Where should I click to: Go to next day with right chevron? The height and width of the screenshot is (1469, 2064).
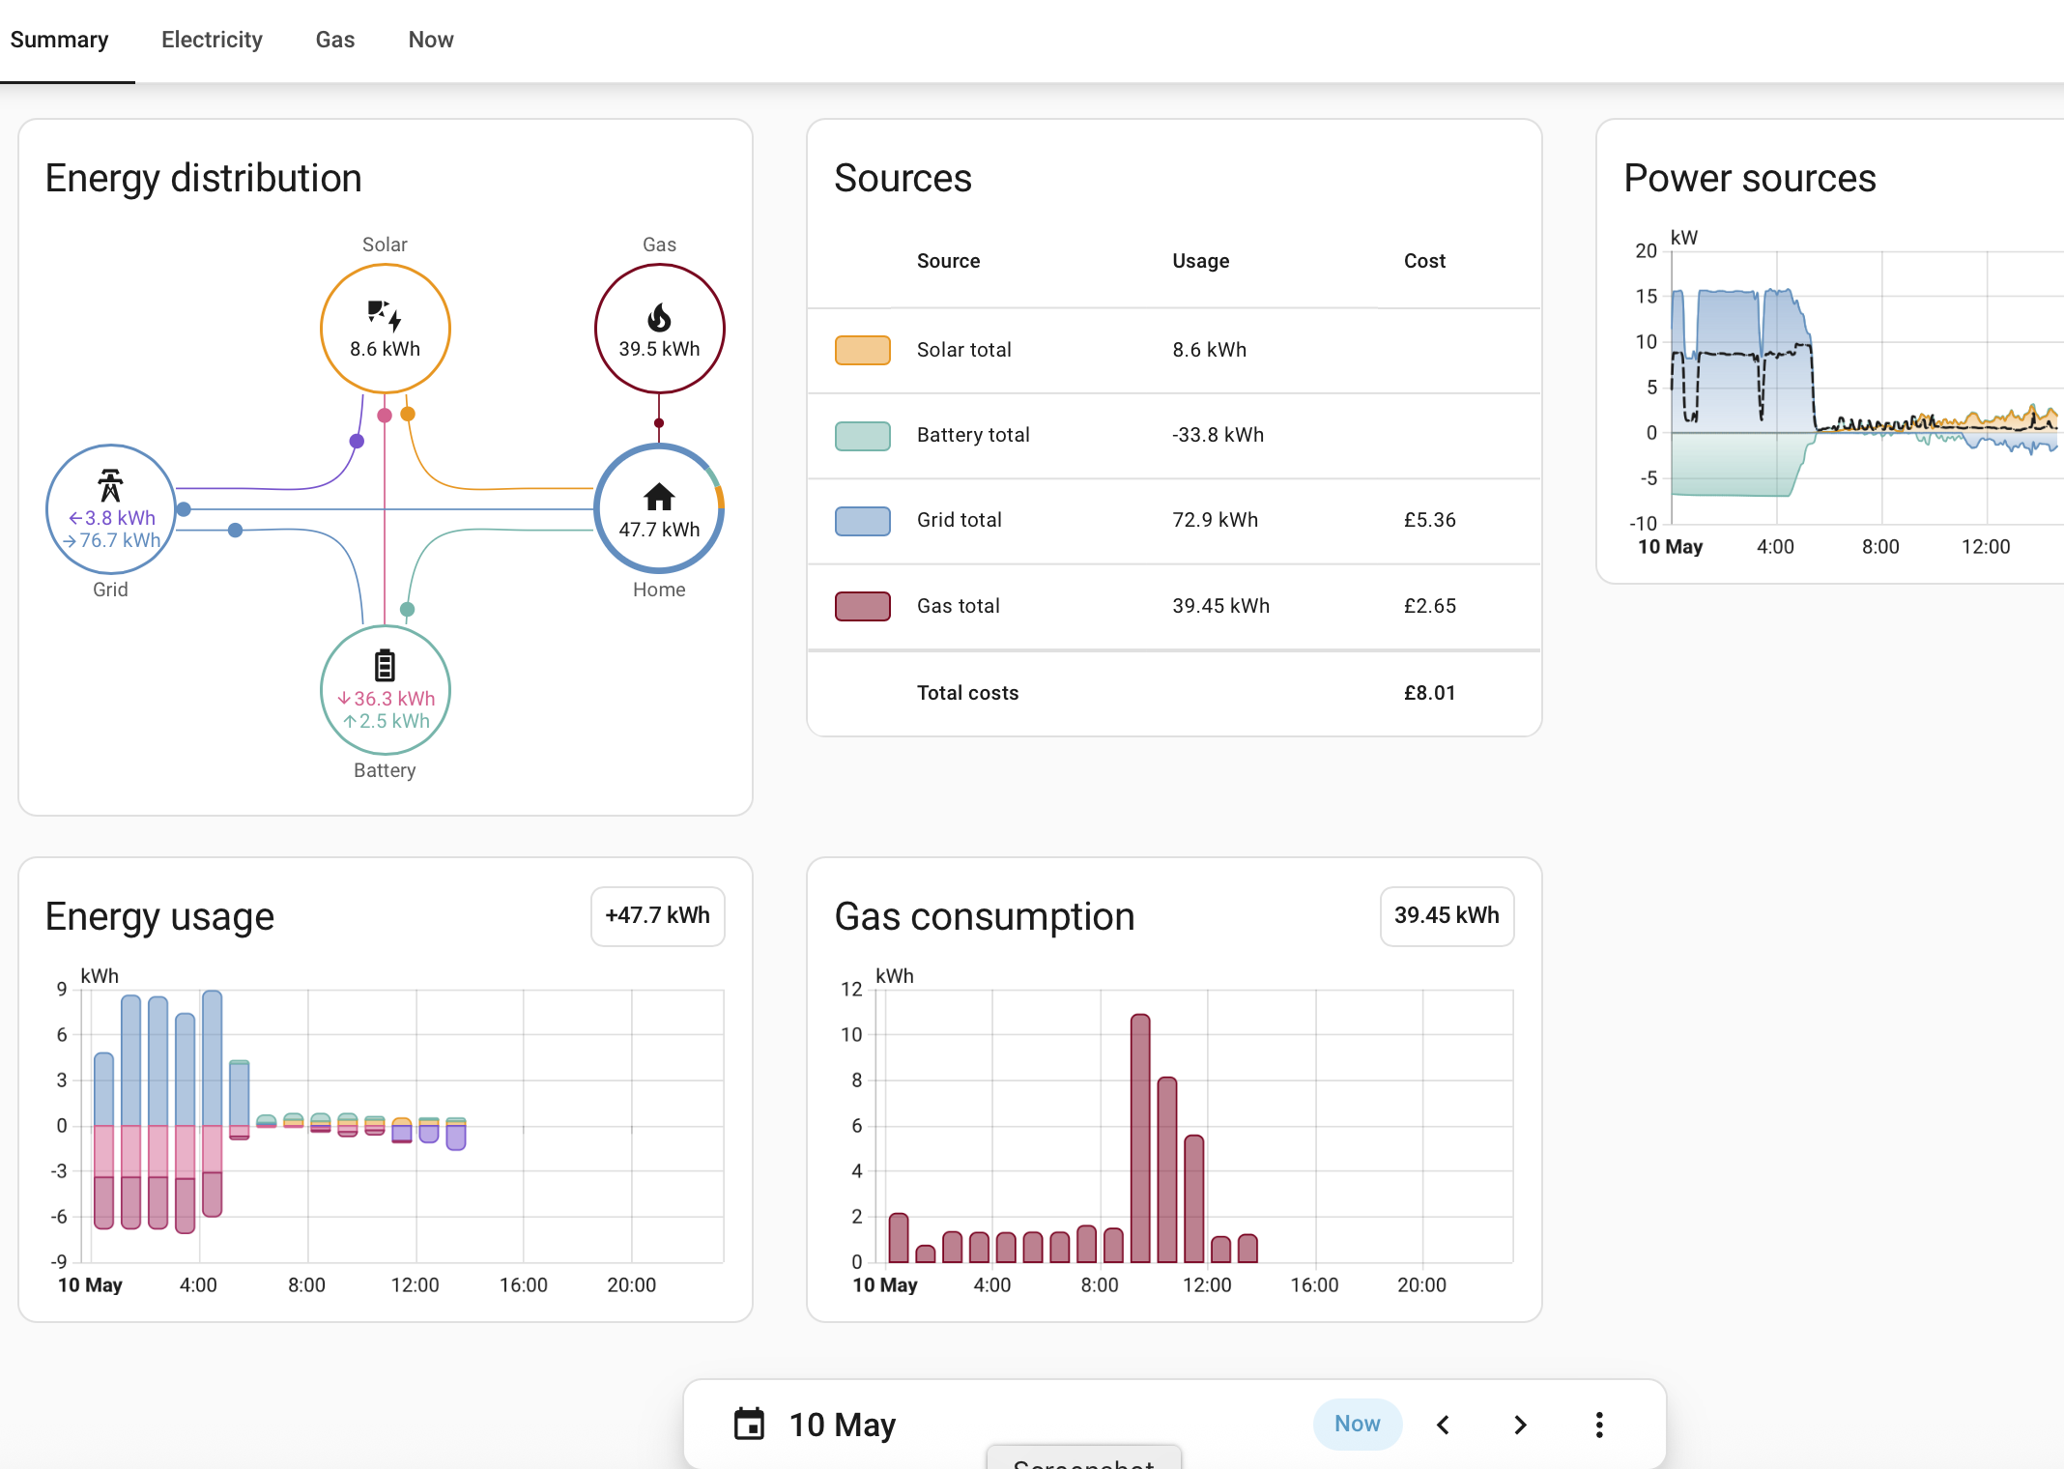[1520, 1425]
